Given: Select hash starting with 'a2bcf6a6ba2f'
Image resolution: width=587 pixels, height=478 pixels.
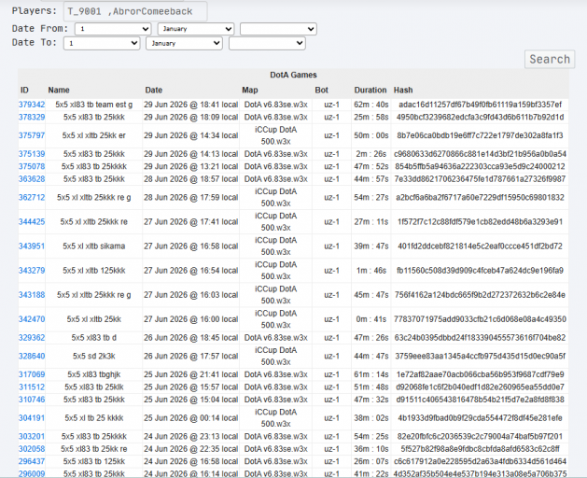Looking at the screenshot, I should tap(480, 197).
